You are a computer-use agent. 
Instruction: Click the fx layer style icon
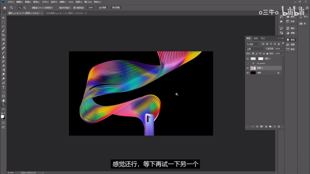tap(257, 126)
